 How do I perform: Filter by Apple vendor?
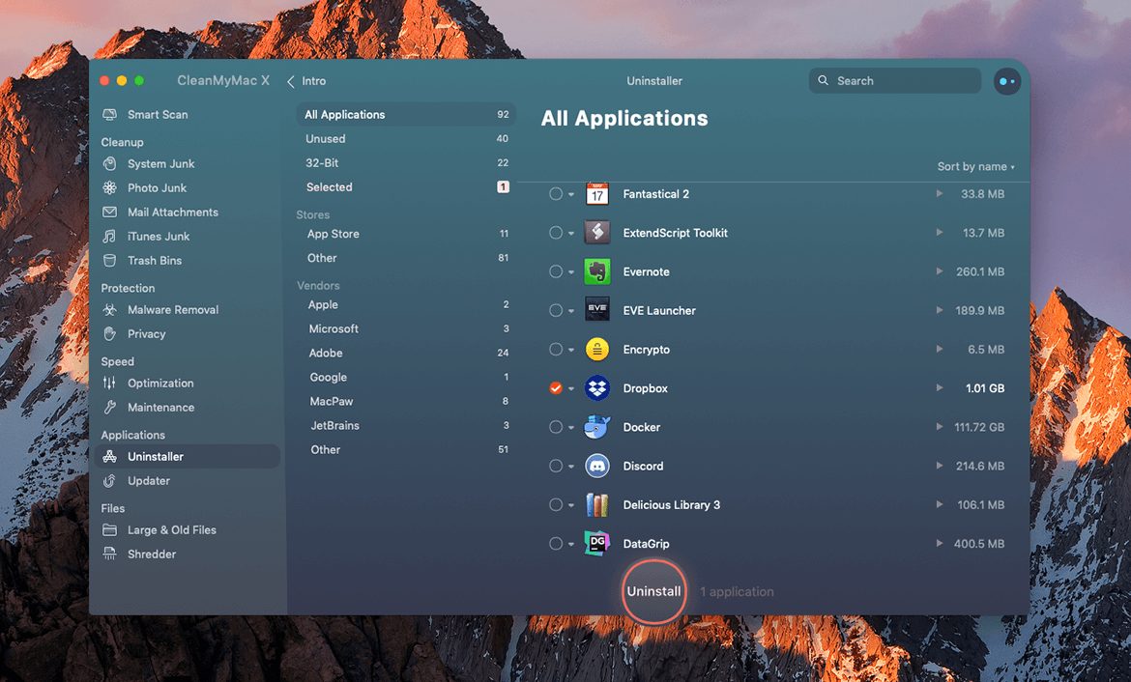click(406, 305)
